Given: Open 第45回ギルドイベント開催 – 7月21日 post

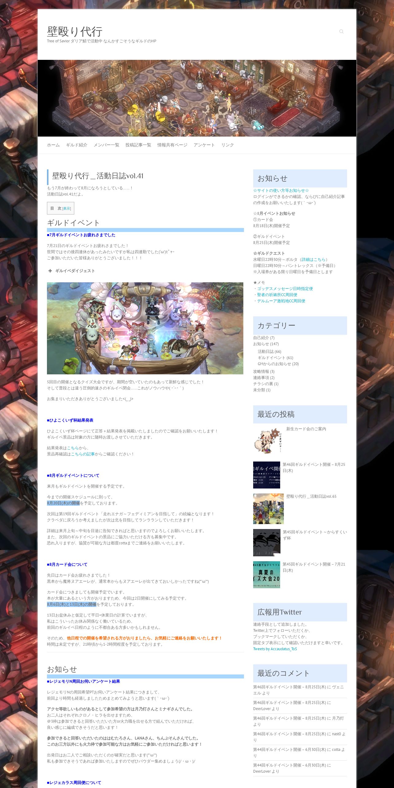Looking at the screenshot, I should click(x=314, y=567).
